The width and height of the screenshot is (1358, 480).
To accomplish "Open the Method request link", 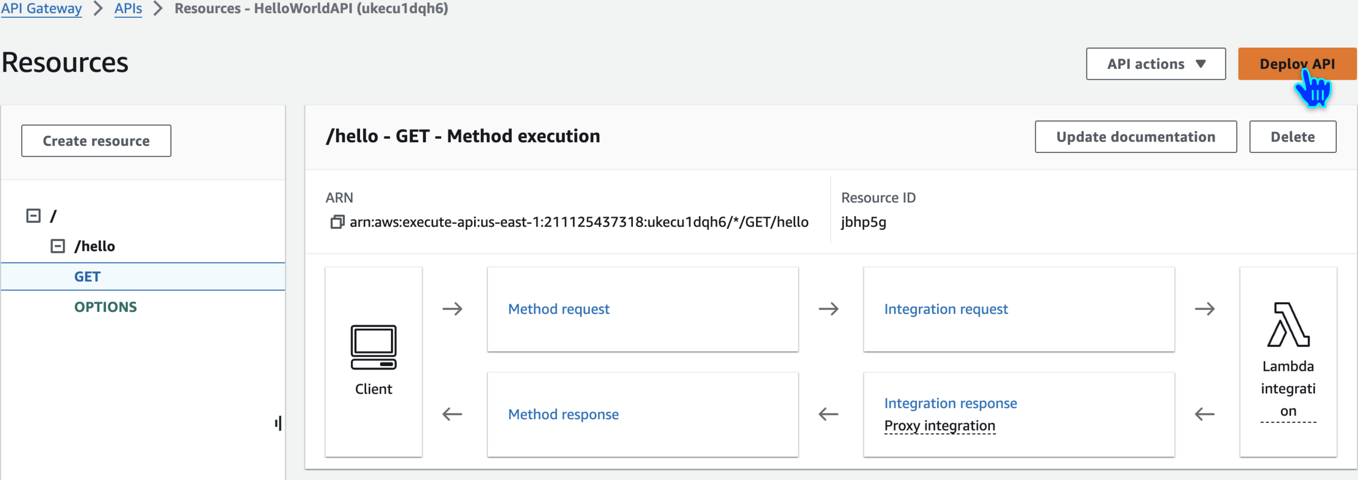I will [558, 309].
